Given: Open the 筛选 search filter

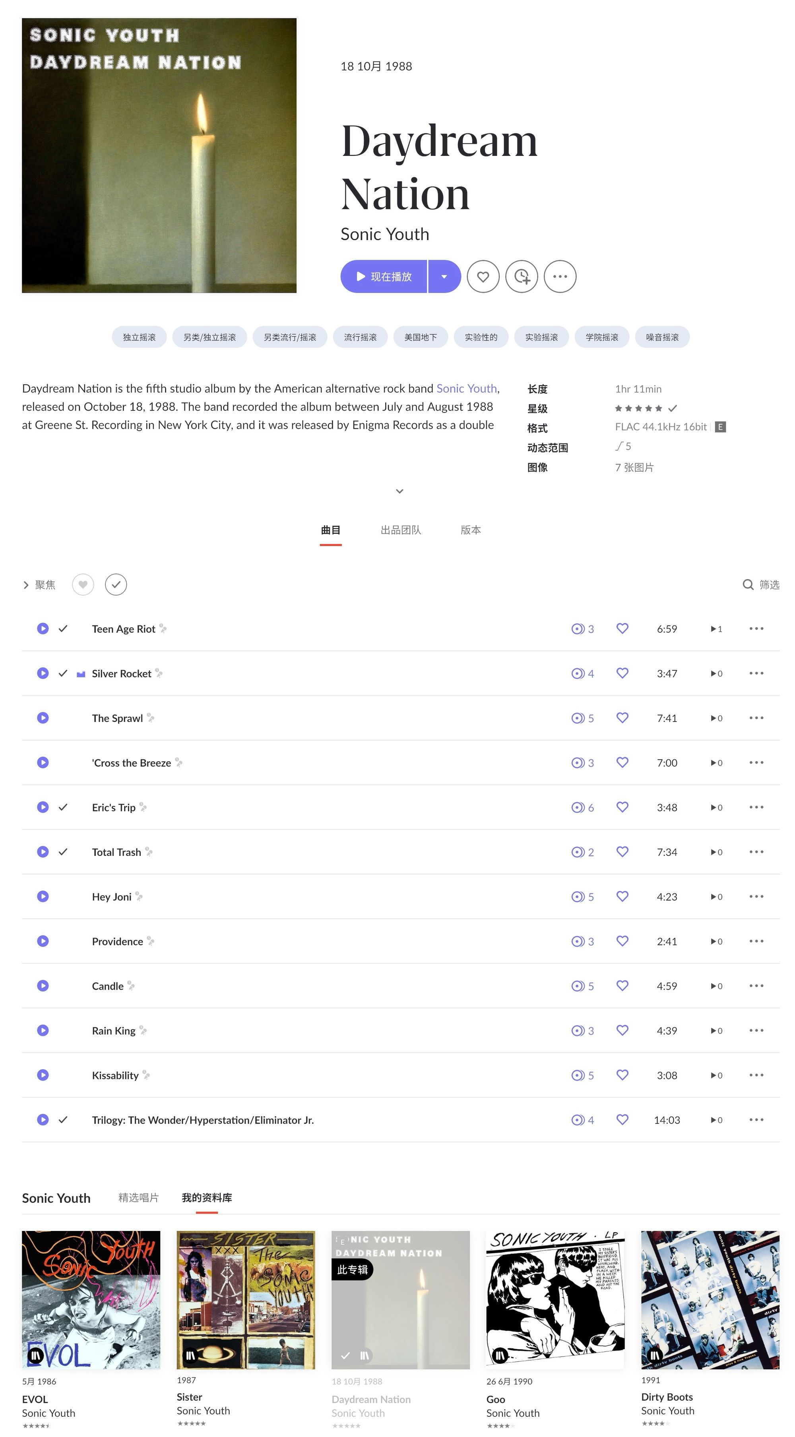Looking at the screenshot, I should pyautogui.click(x=761, y=585).
